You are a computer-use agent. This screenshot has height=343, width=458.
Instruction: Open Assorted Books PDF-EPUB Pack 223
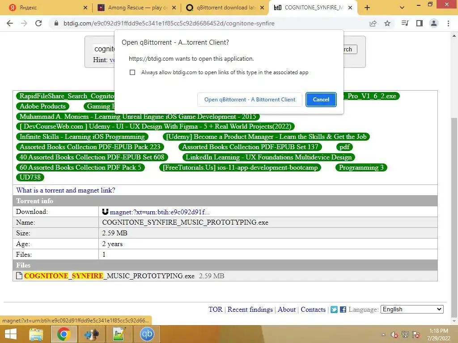[x=90, y=146]
